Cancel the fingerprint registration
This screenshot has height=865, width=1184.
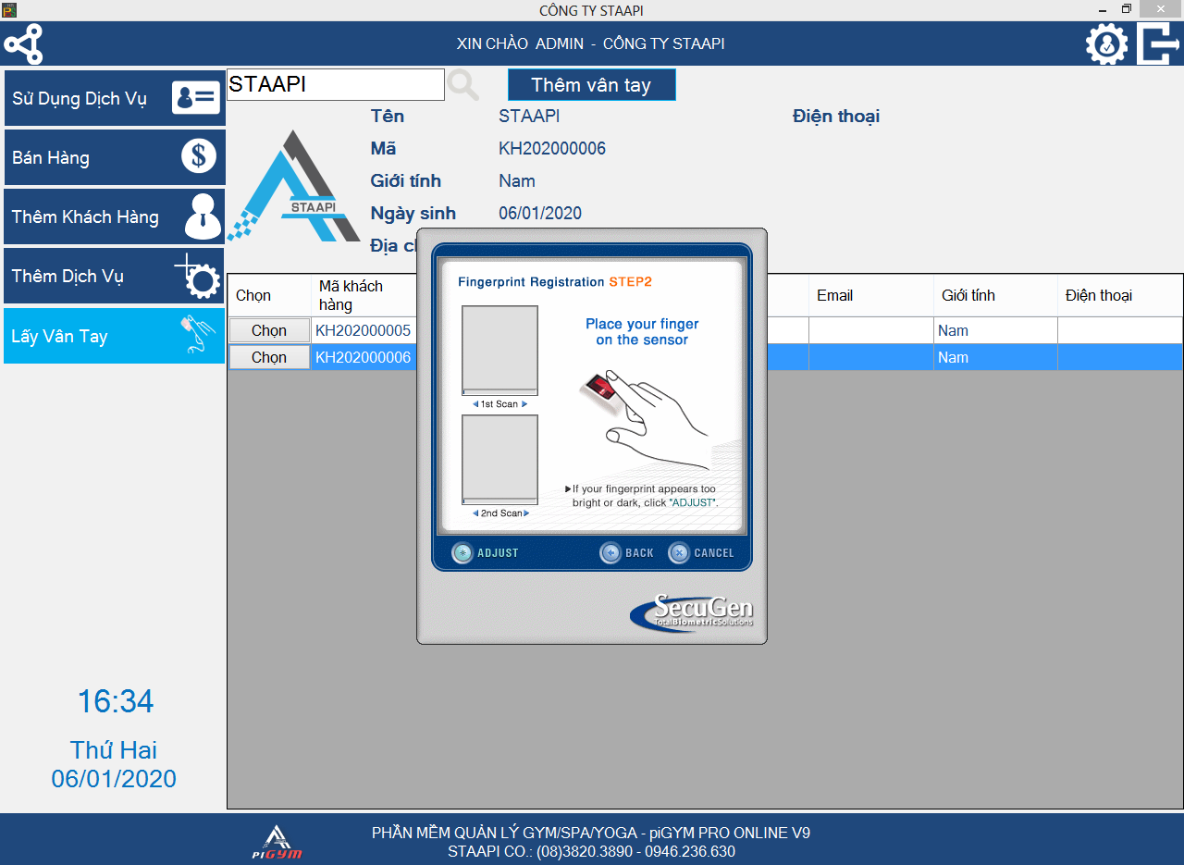pos(701,553)
